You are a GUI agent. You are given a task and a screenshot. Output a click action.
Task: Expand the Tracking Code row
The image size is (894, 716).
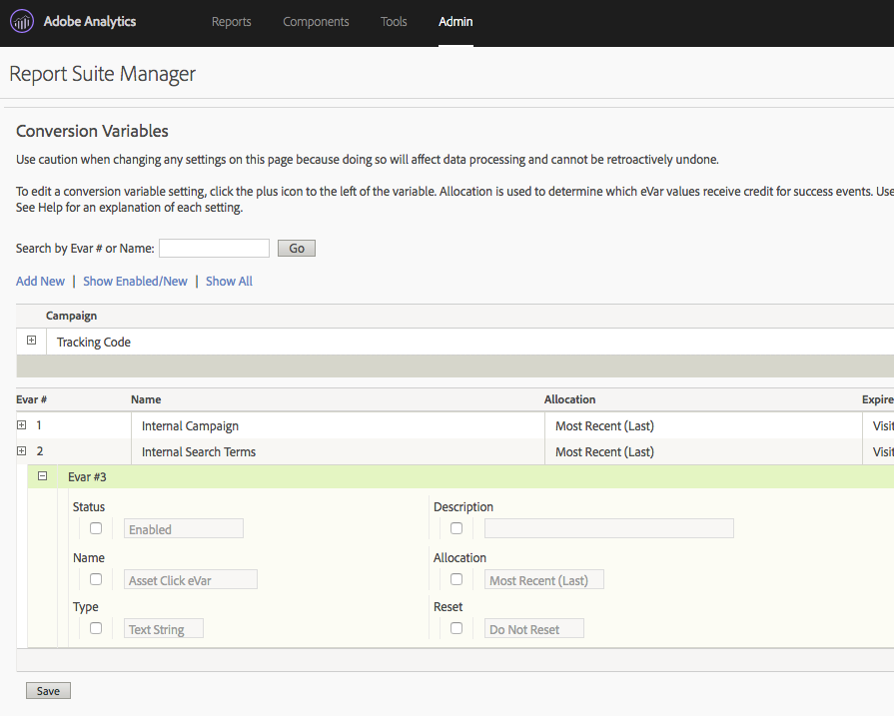pos(30,341)
